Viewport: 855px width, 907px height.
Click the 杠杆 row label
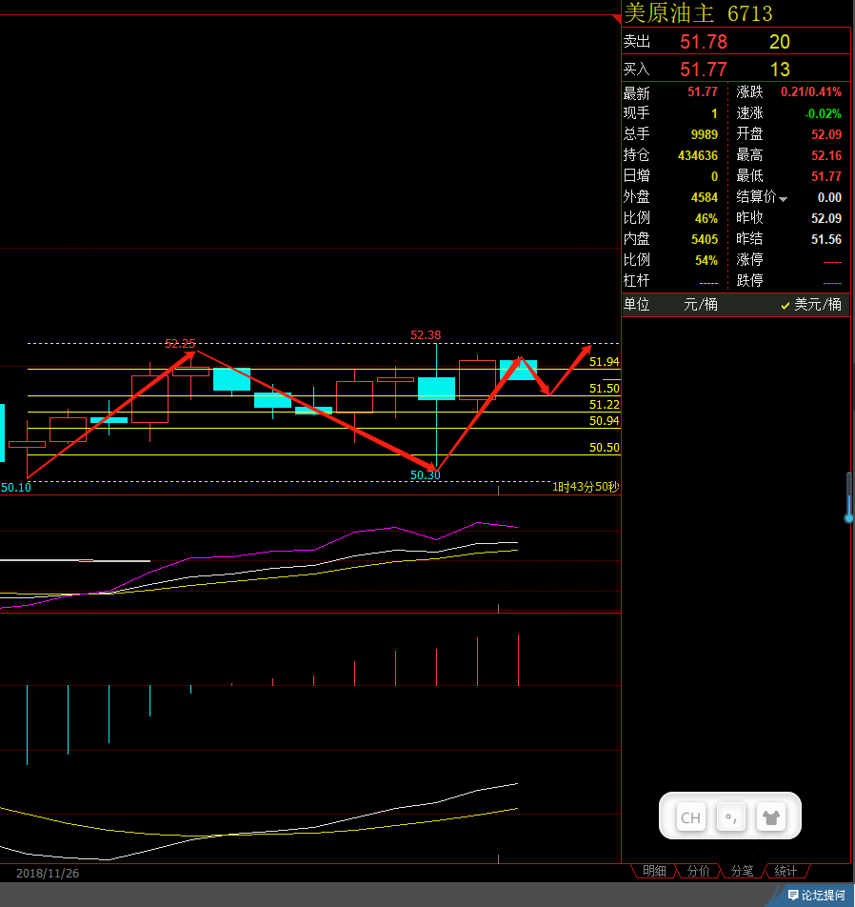[636, 281]
